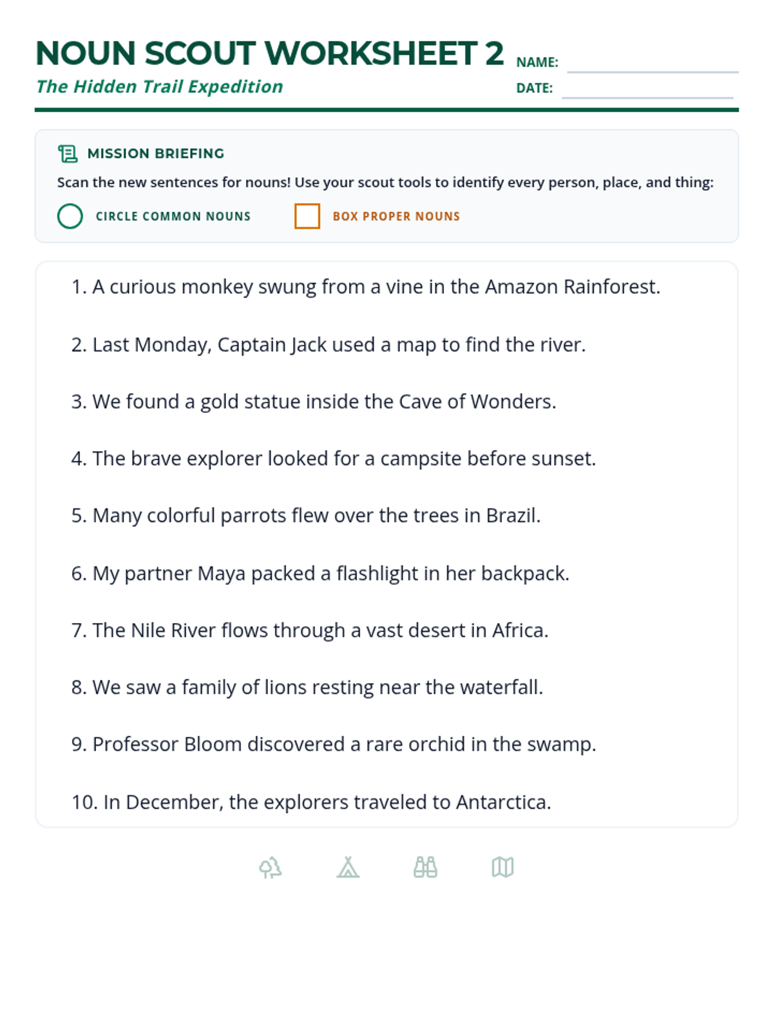Image resolution: width=773 pixels, height=1031 pixels.
Task: Click the folded map icon in footer
Action: tap(502, 867)
